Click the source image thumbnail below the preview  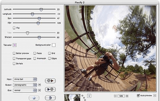(72, 98)
